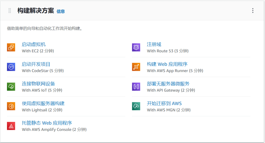
Task: Click the red AWS Amplify icon
Action: 11,126
